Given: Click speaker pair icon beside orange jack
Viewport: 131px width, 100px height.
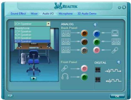Looking at the screenshot, I should [66, 34].
